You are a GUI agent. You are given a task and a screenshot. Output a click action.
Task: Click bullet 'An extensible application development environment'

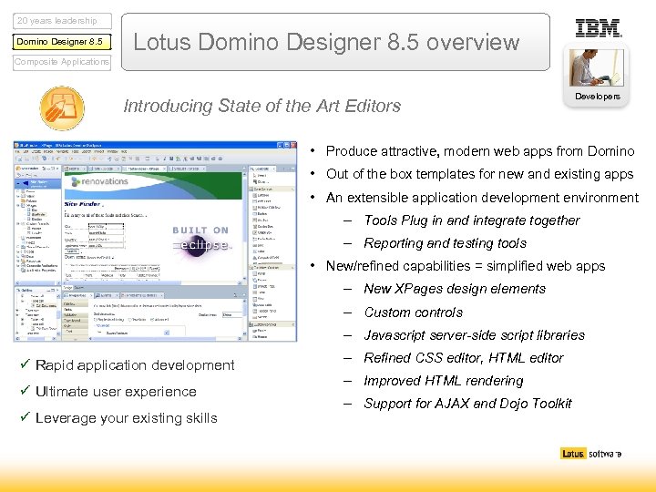pos(482,198)
